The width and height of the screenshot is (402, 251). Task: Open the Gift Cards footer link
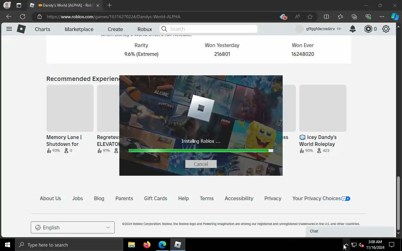pyautogui.click(x=155, y=198)
